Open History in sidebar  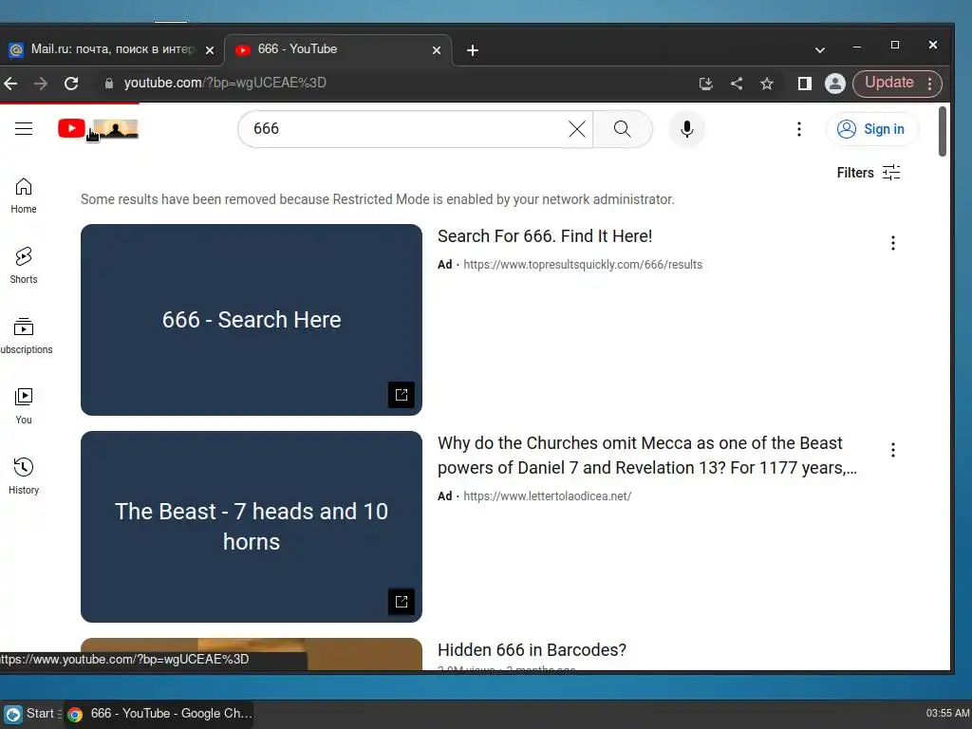(x=24, y=477)
